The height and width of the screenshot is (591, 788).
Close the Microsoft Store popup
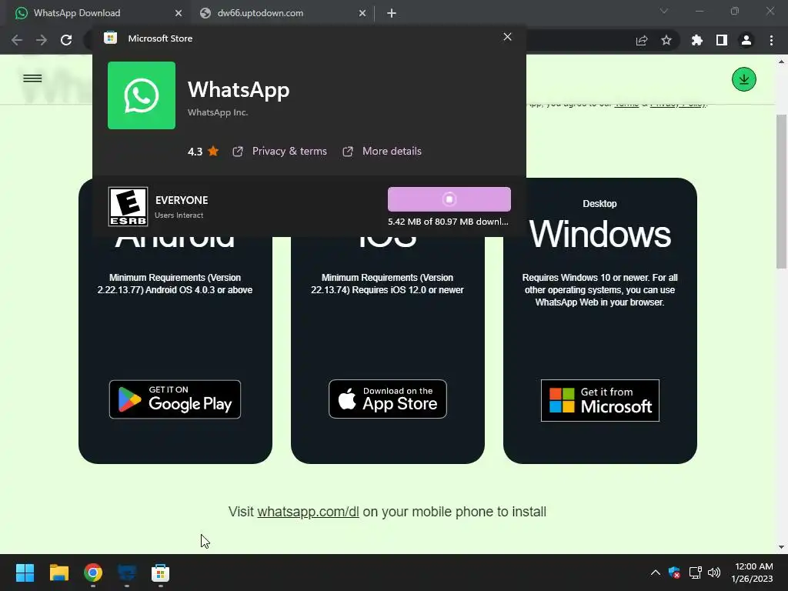click(508, 37)
